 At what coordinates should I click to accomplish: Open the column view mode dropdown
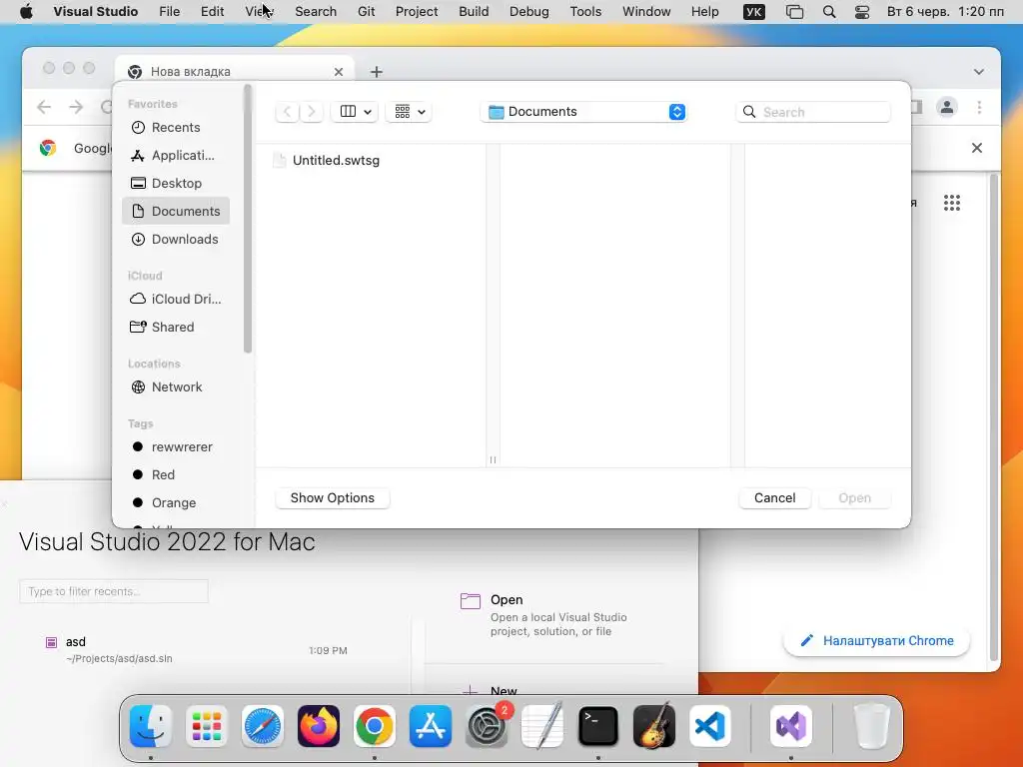pyautogui.click(x=355, y=112)
